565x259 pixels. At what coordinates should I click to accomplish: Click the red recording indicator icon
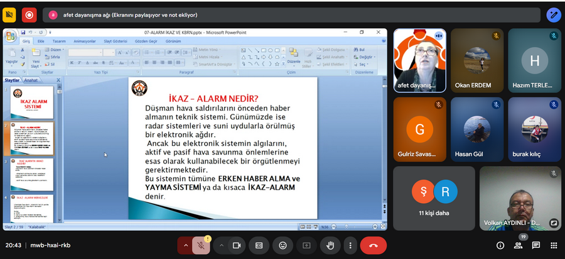(x=29, y=15)
